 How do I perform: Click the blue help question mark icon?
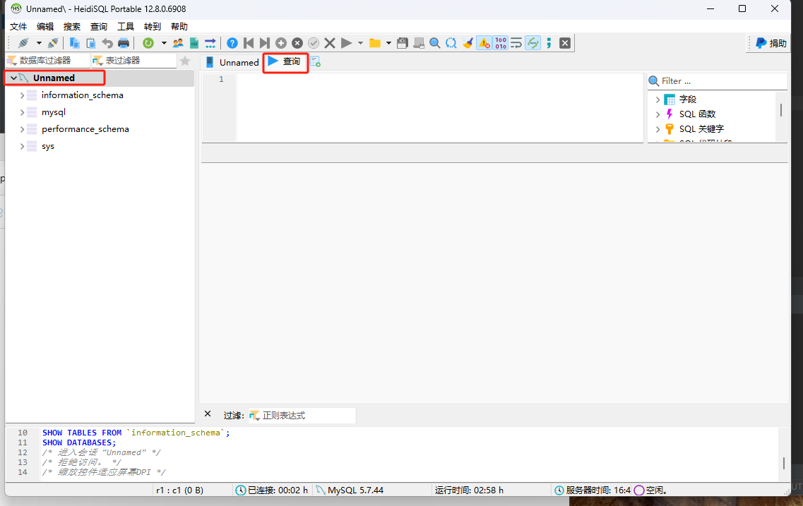[x=232, y=43]
